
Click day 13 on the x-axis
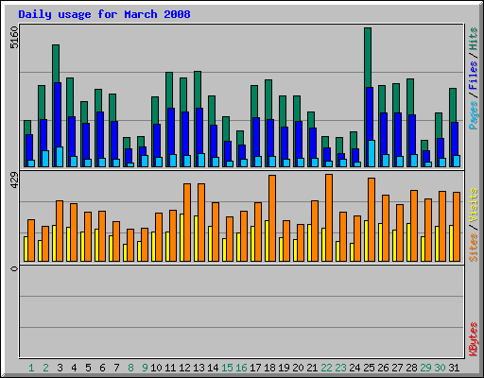199,368
